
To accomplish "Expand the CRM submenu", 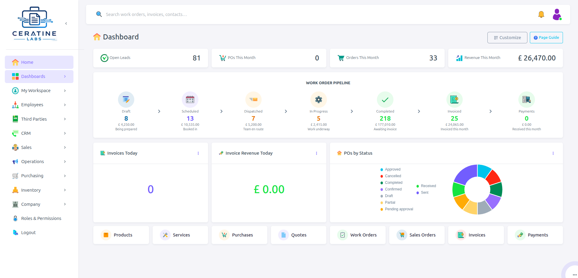I will point(65,133).
